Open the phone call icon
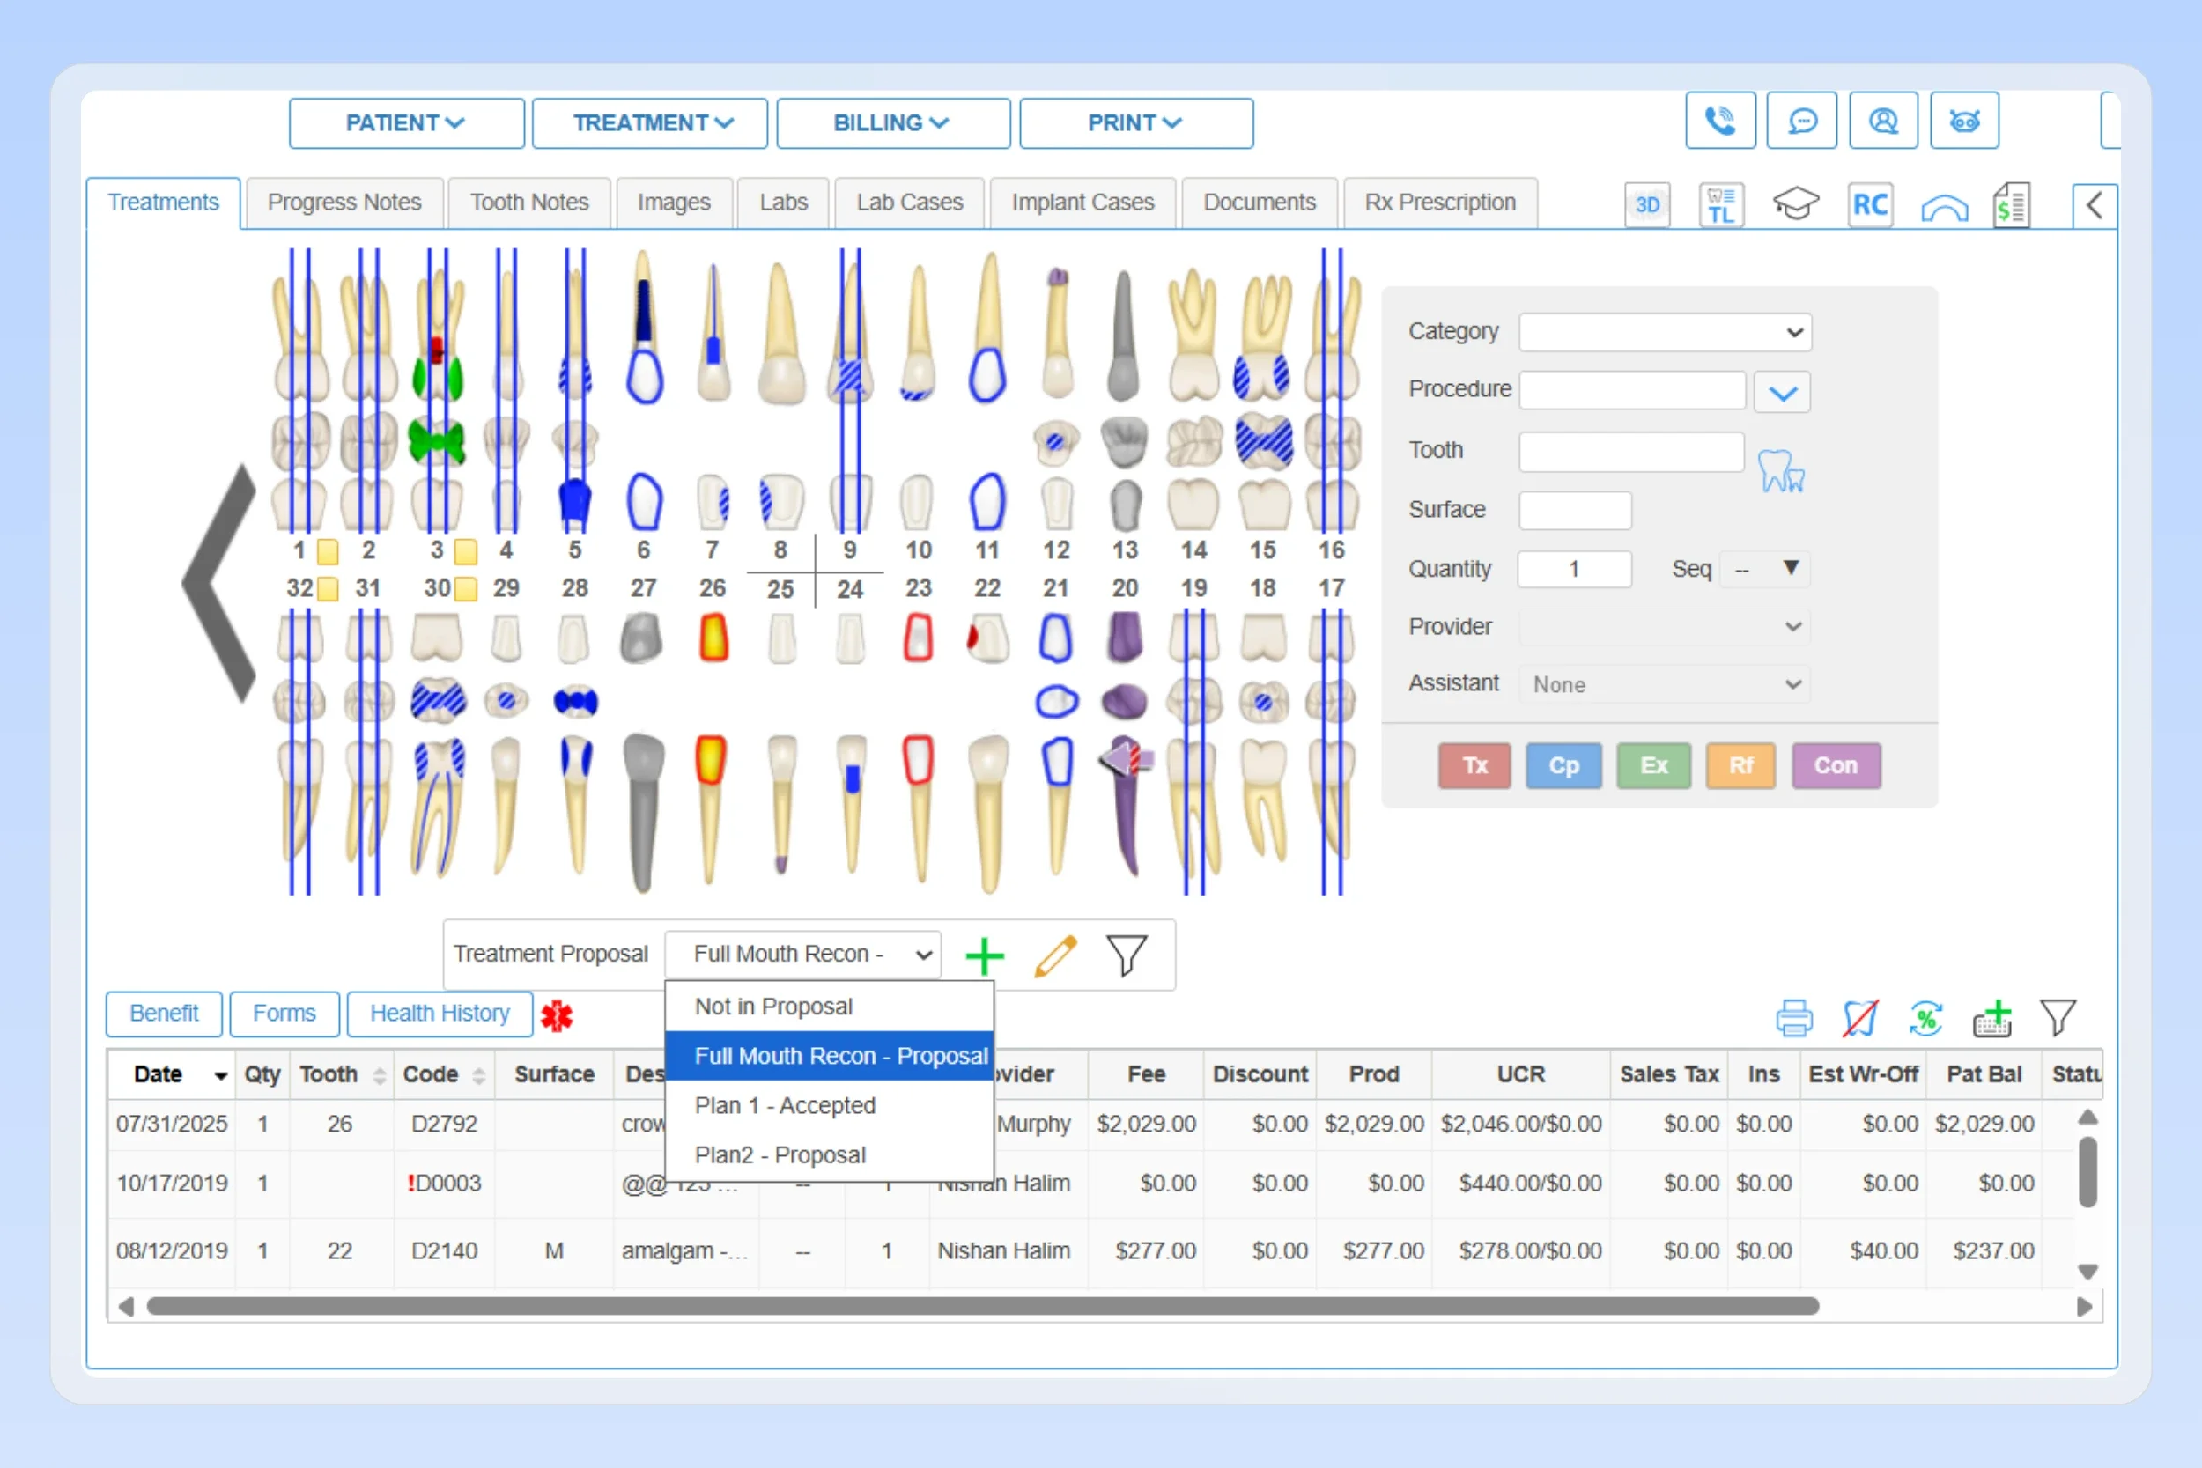Image resolution: width=2202 pixels, height=1468 pixels. click(1719, 120)
